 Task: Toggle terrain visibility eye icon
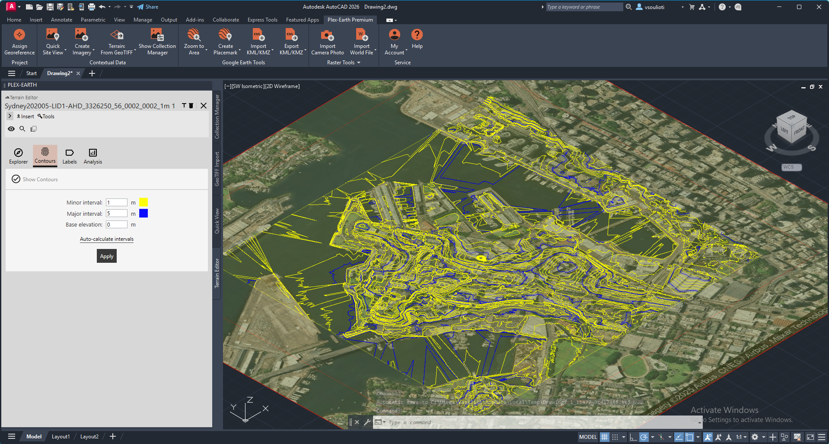click(x=11, y=129)
